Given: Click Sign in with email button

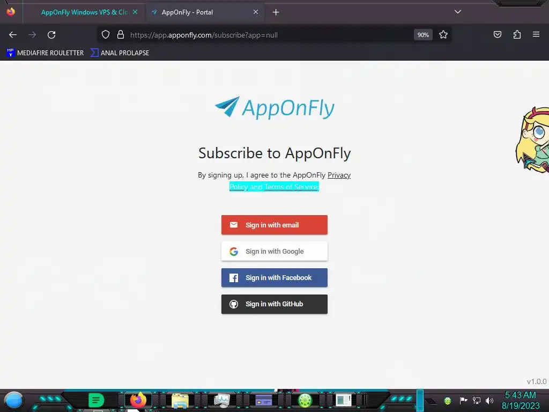Looking at the screenshot, I should (274, 225).
